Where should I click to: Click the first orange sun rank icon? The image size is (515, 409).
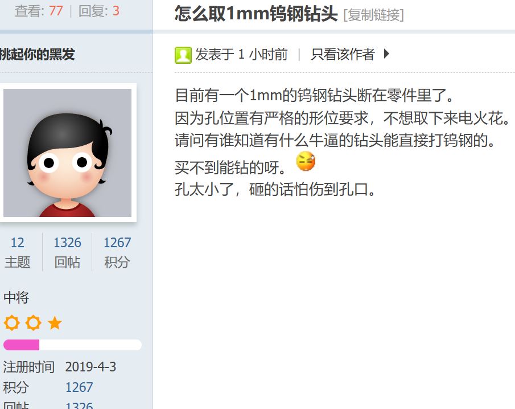[x=12, y=323]
